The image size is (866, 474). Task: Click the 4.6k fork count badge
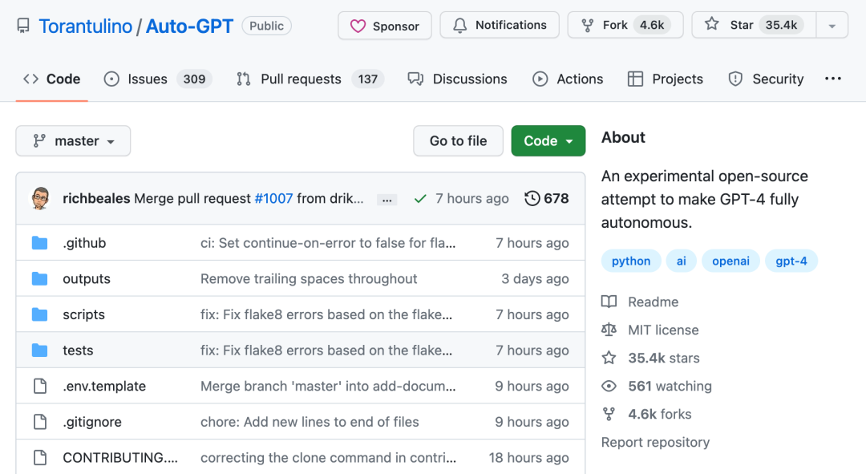pos(652,26)
